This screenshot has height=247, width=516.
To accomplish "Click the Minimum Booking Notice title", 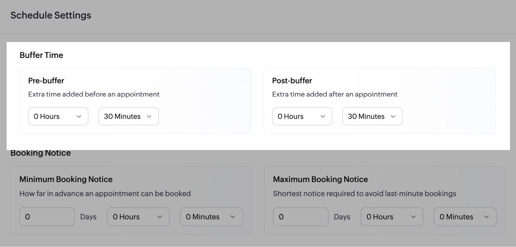I will pyautogui.click(x=66, y=179).
